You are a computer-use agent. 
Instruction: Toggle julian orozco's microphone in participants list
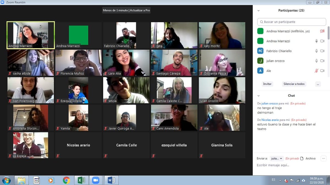(x=317, y=61)
